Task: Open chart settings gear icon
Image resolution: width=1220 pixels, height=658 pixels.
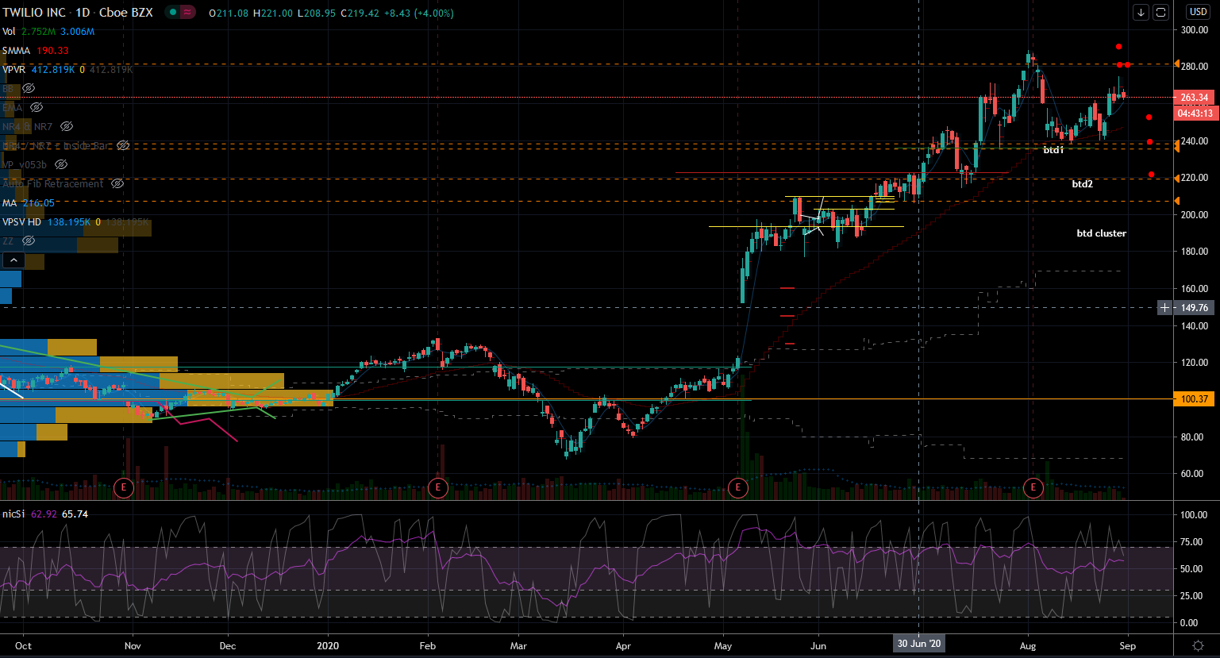Action: 1198,645
